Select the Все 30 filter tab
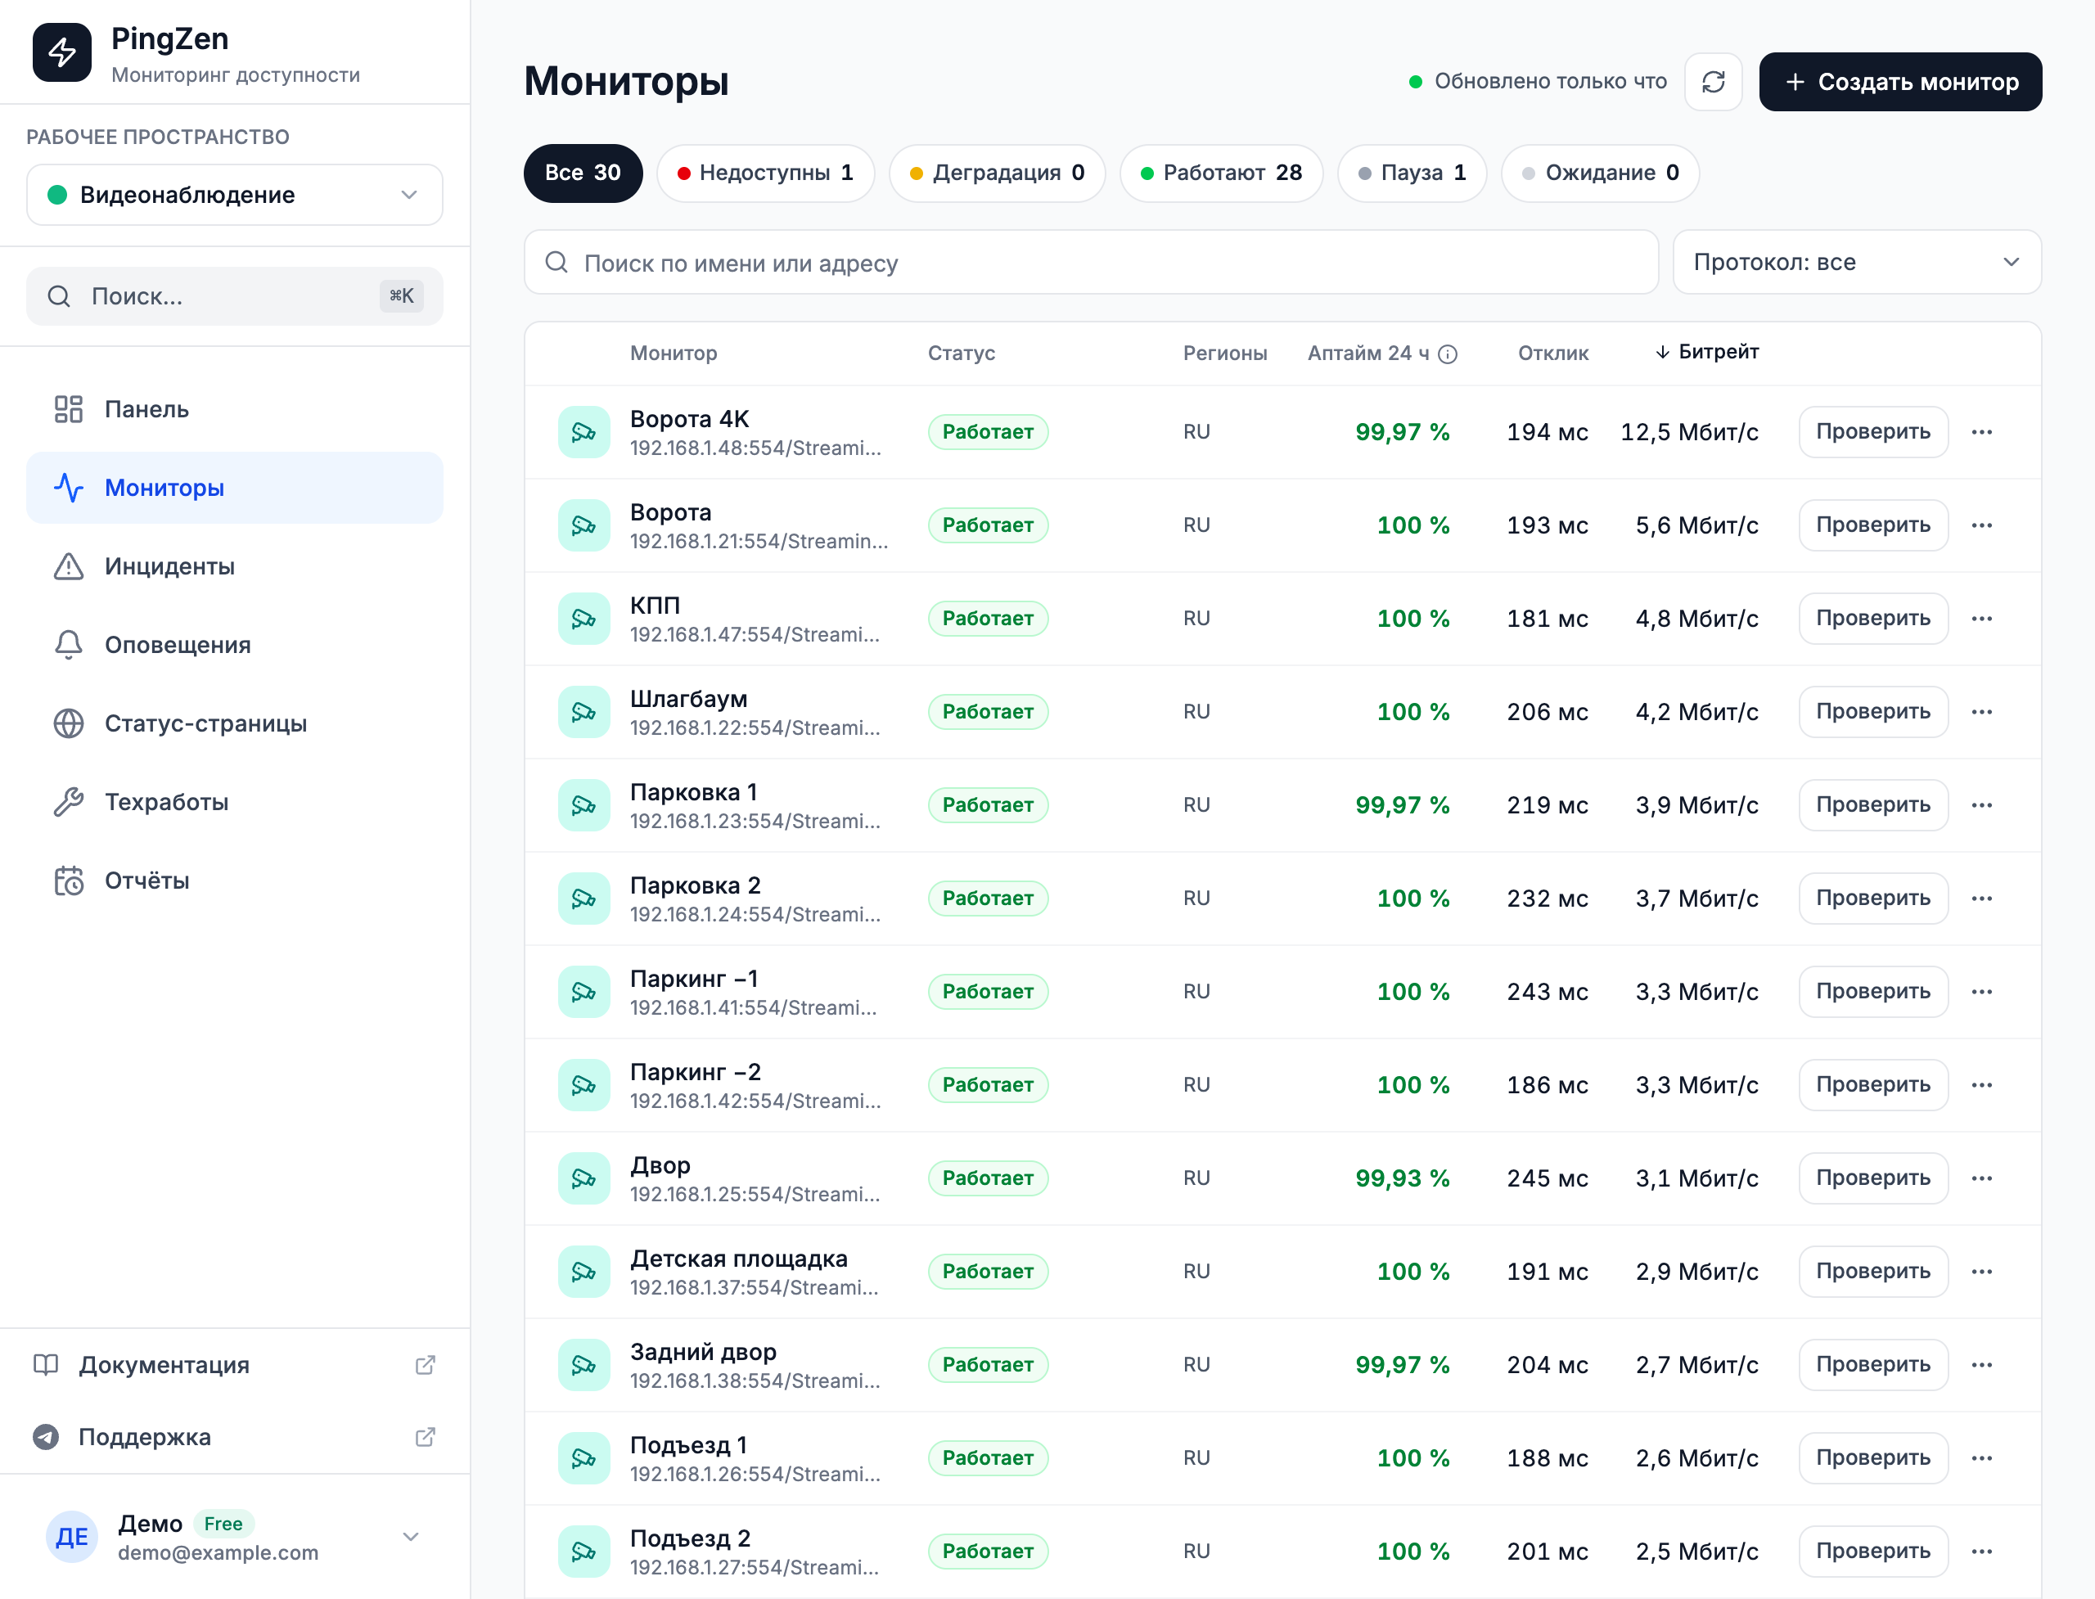The image size is (2095, 1599). tap(583, 173)
